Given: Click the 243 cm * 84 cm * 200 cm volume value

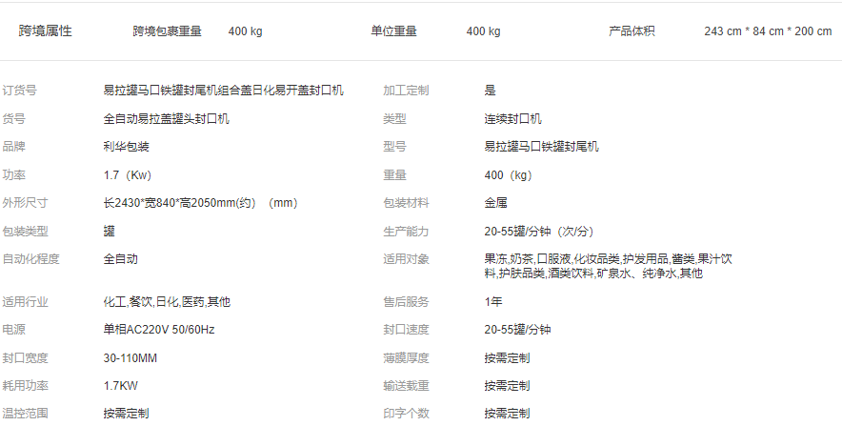Looking at the screenshot, I should [x=768, y=31].
